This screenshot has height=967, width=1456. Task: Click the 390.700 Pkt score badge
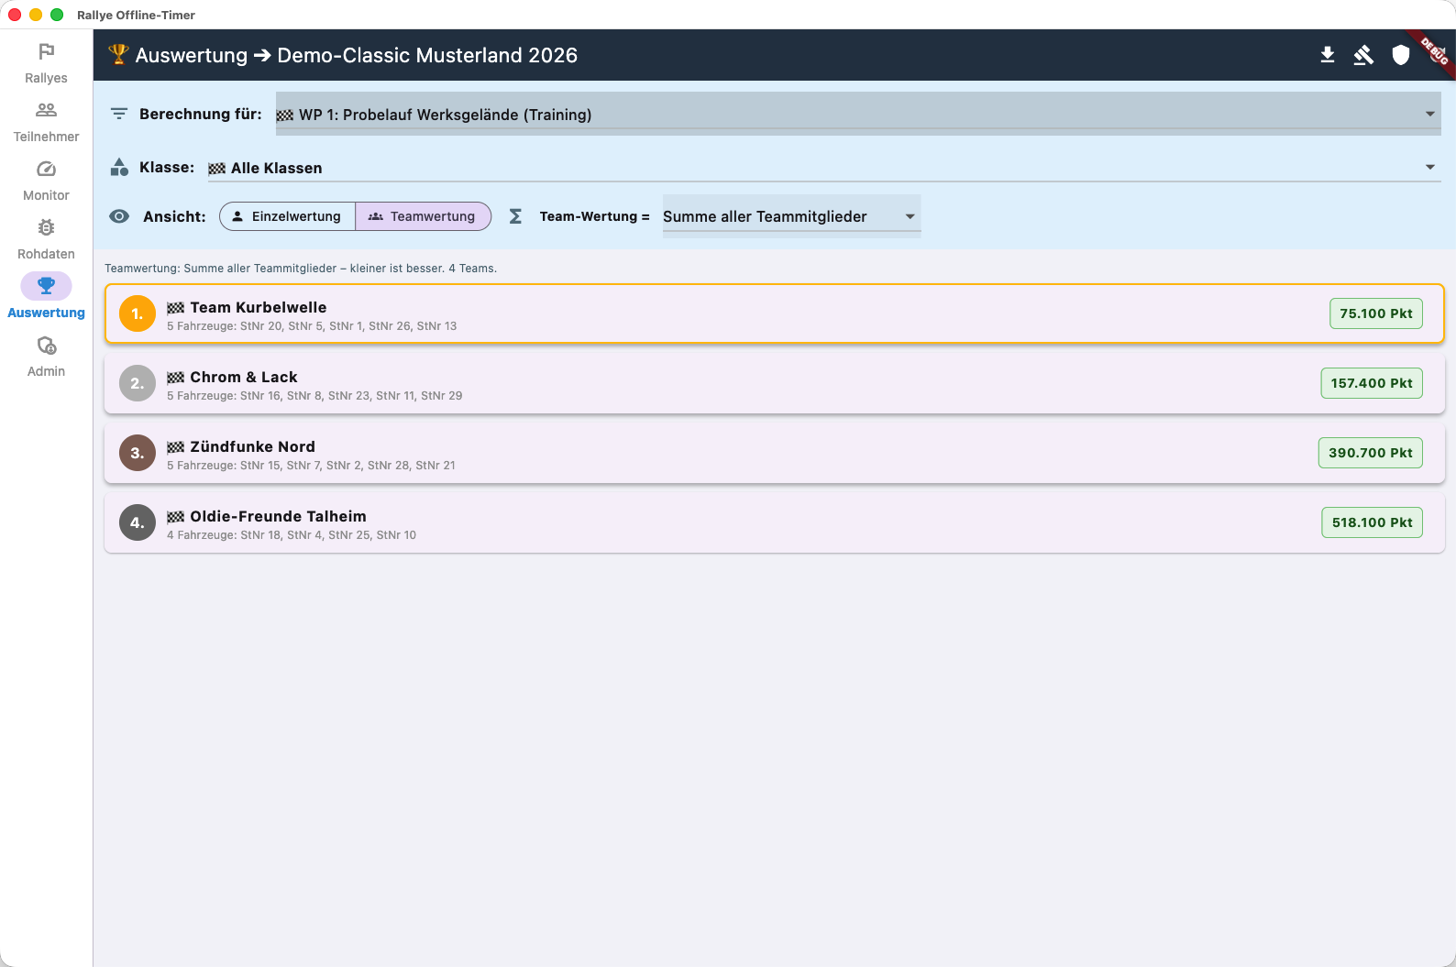[1371, 453]
